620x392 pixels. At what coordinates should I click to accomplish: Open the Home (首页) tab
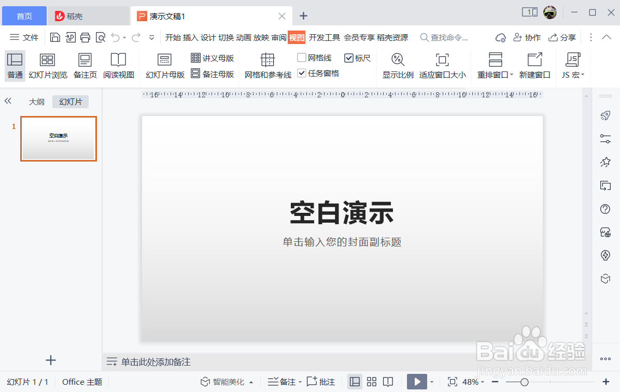click(x=24, y=16)
